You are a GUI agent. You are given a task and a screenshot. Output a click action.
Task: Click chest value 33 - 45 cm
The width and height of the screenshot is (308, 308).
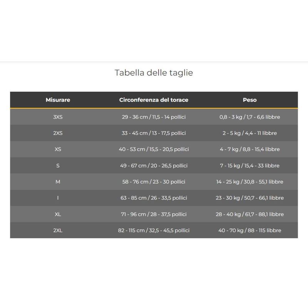154,133
